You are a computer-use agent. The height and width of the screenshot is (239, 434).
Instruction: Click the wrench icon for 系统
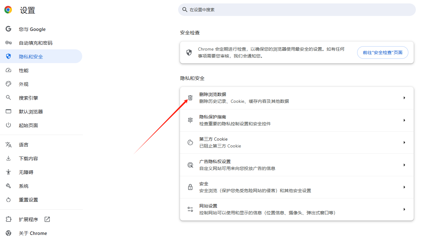tap(8, 186)
